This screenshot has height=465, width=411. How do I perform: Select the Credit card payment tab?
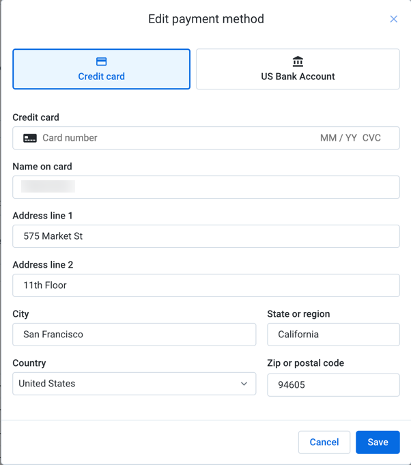click(x=101, y=69)
